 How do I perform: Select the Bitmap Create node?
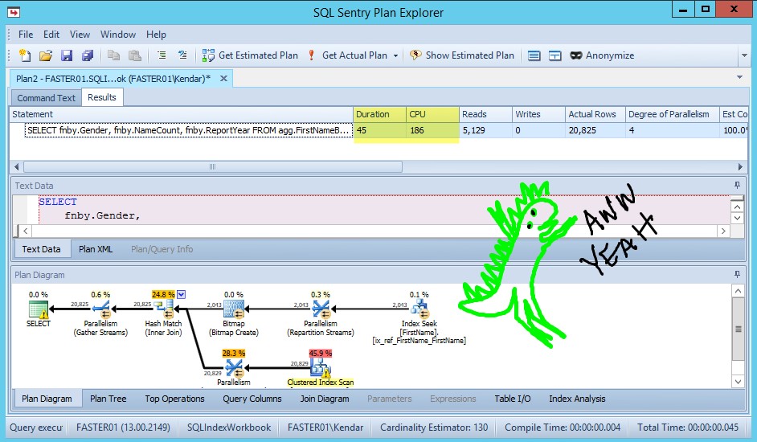point(234,313)
